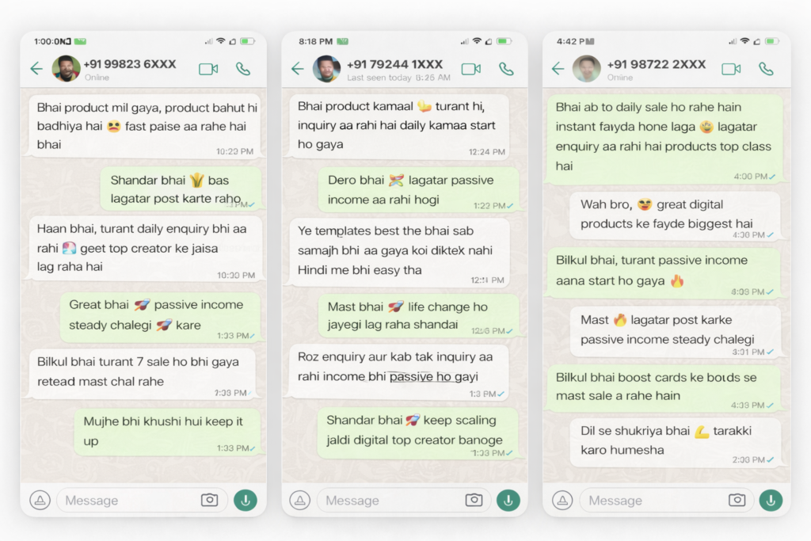Focus the Message field in the middle chat
Viewport: 811px width, 541px height.
[x=388, y=501]
